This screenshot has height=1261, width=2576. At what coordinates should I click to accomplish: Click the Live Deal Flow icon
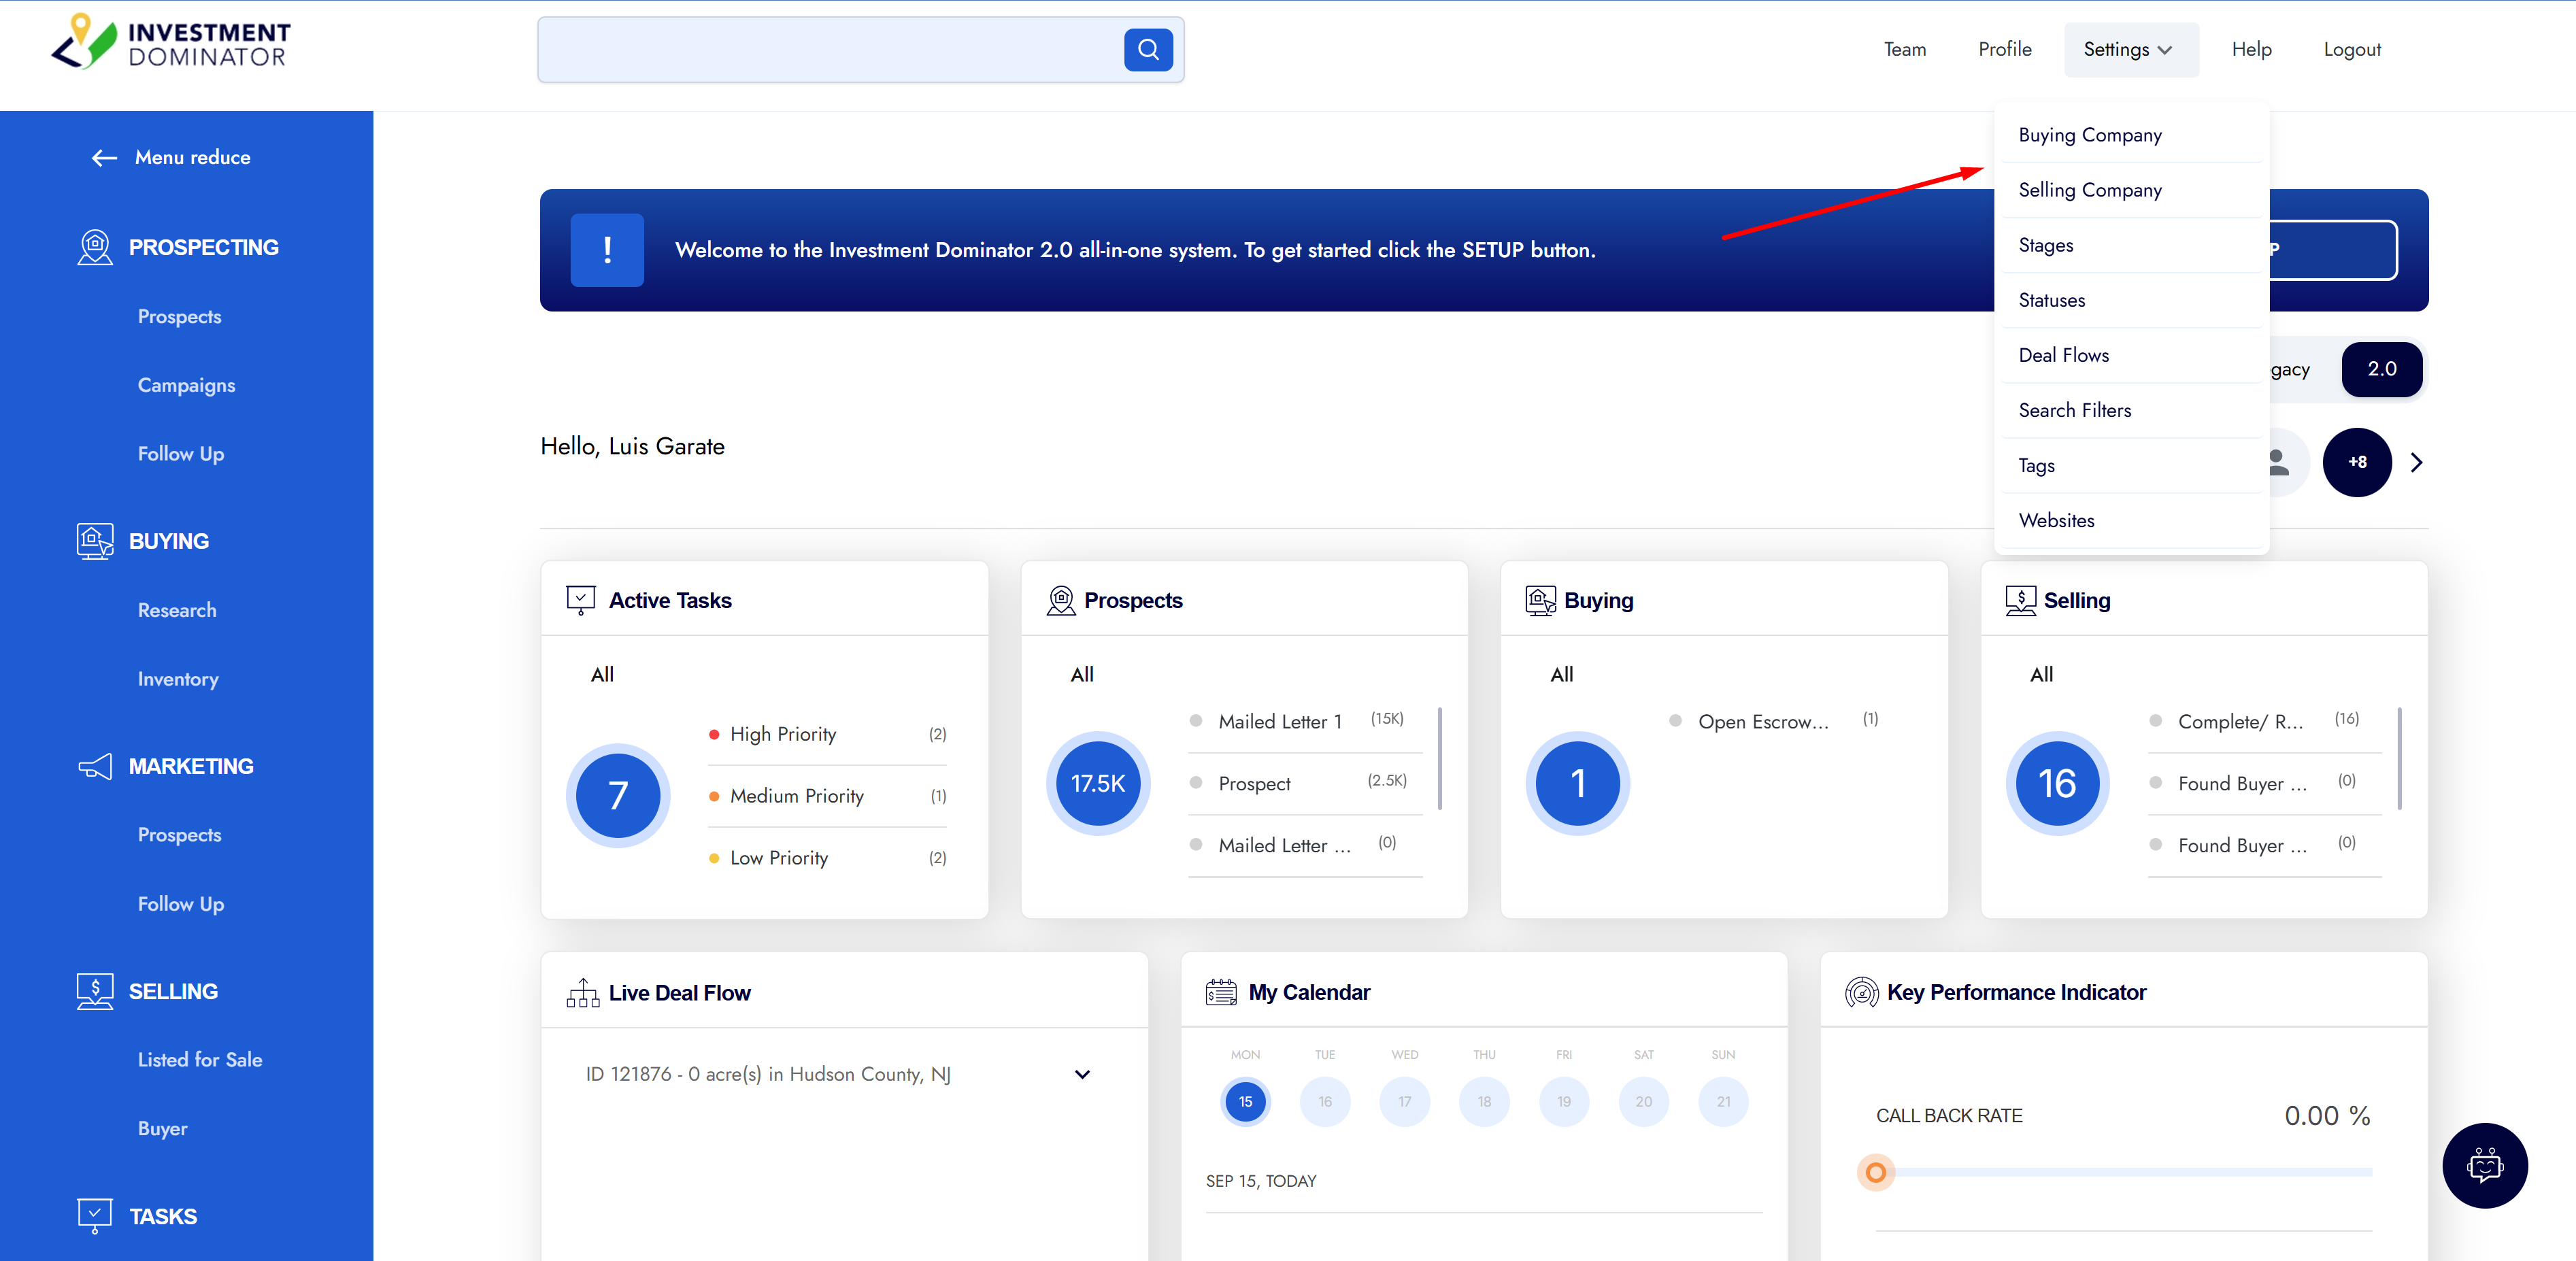pos(583,993)
